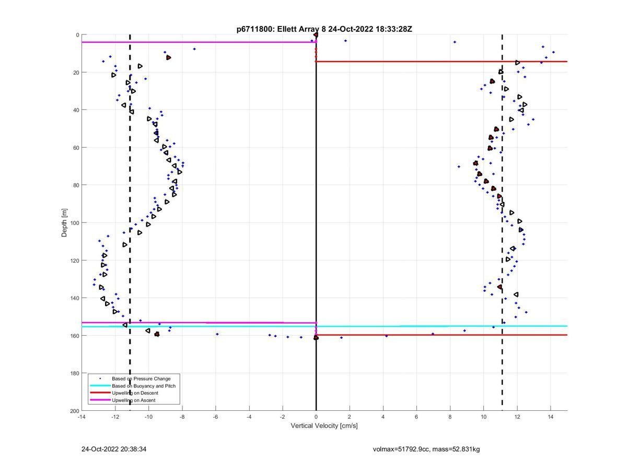This screenshot has width=627, height=462.
Task: Click the x-axis tick label '-2'
Action: [283, 417]
